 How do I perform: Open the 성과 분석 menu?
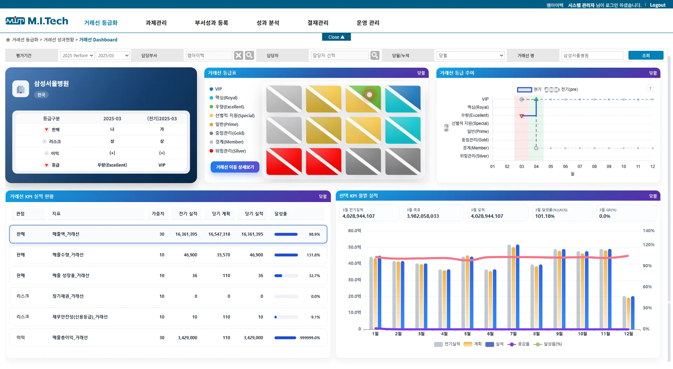[x=268, y=23]
